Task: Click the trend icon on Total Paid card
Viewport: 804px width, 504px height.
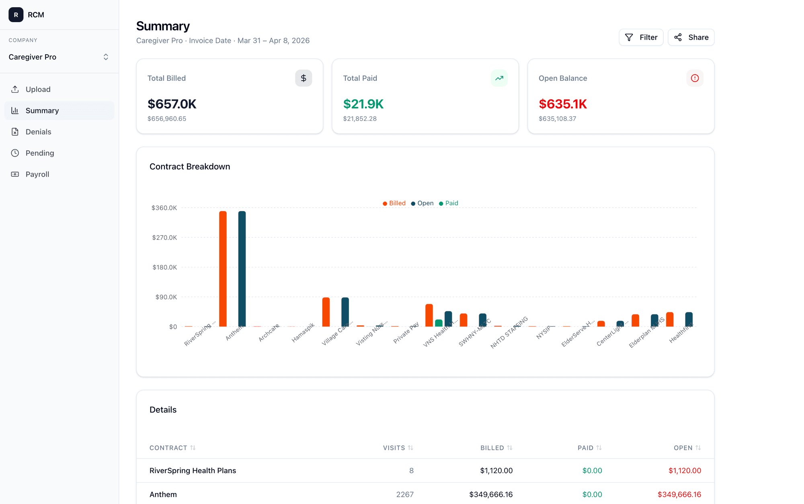Action: pos(499,78)
